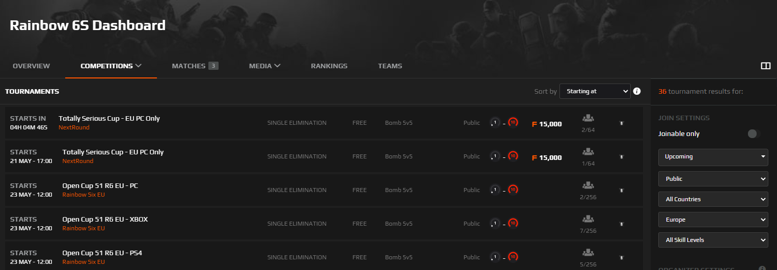This screenshot has height=270, width=777.
Task: Open the Upcoming status dropdown
Action: (x=713, y=157)
